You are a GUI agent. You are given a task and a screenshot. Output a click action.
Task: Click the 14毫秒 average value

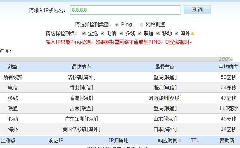(x=228, y=129)
